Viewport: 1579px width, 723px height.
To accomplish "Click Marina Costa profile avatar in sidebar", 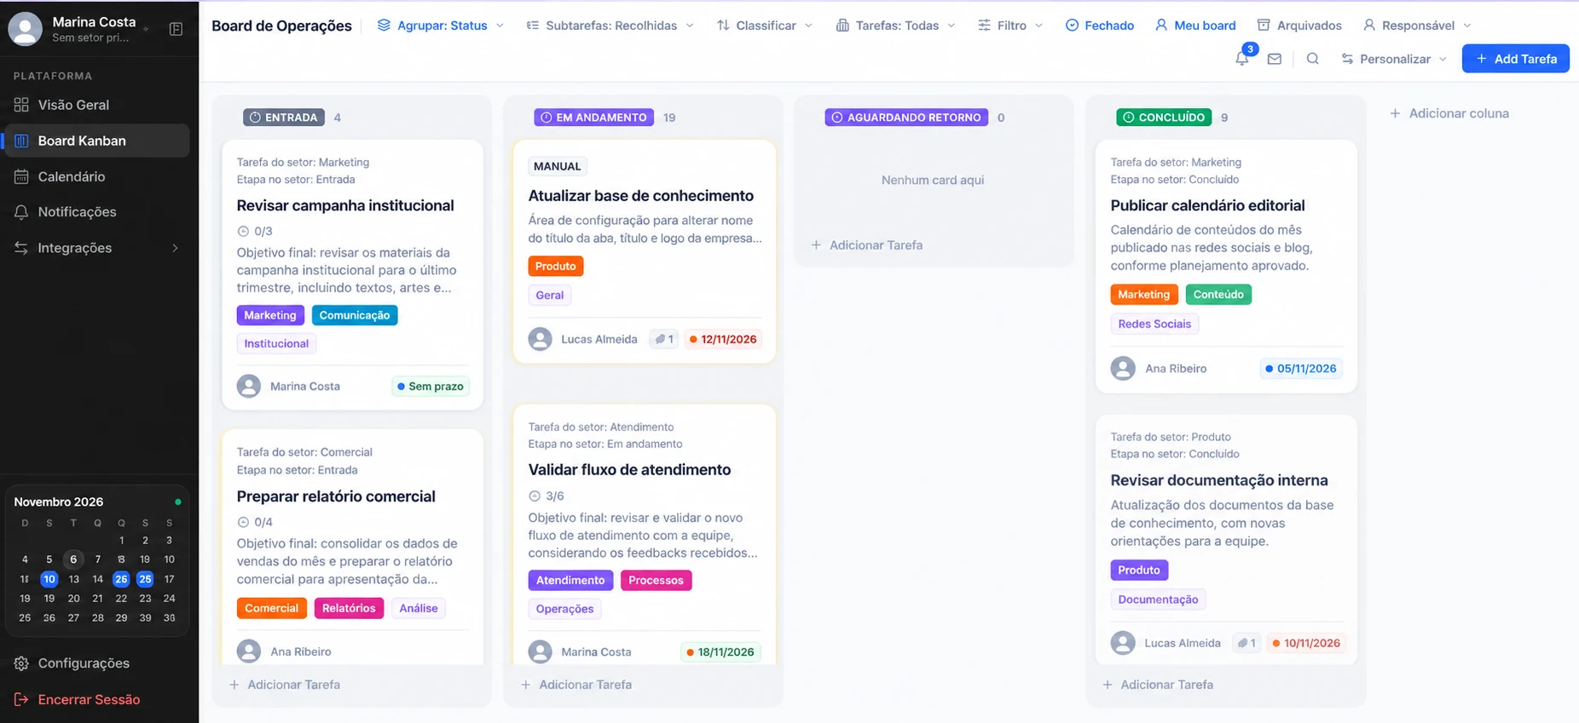I will coord(25,29).
